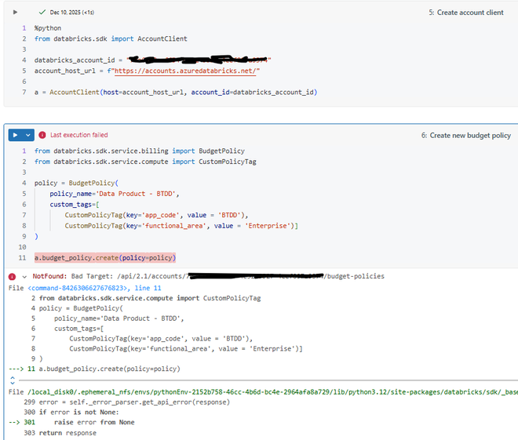Click the red Last execution failed icon
This screenshot has height=440, width=518.
pyautogui.click(x=42, y=135)
